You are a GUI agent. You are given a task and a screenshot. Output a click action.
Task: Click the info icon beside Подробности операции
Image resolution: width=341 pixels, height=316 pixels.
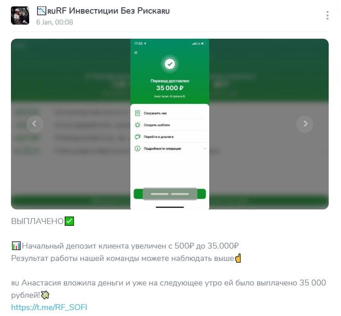(x=137, y=148)
